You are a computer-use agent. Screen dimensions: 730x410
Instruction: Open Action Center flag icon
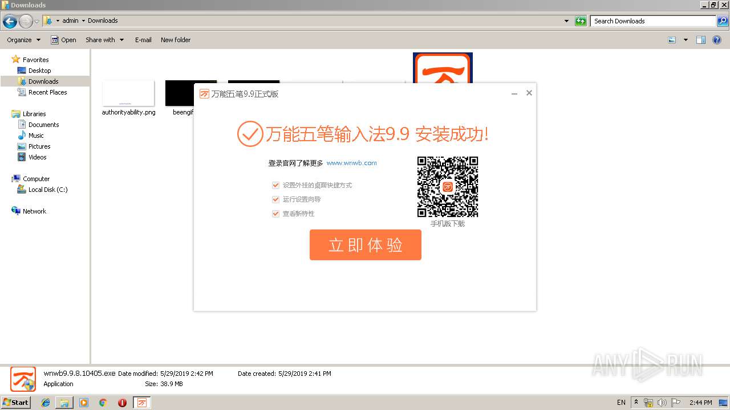[676, 403]
